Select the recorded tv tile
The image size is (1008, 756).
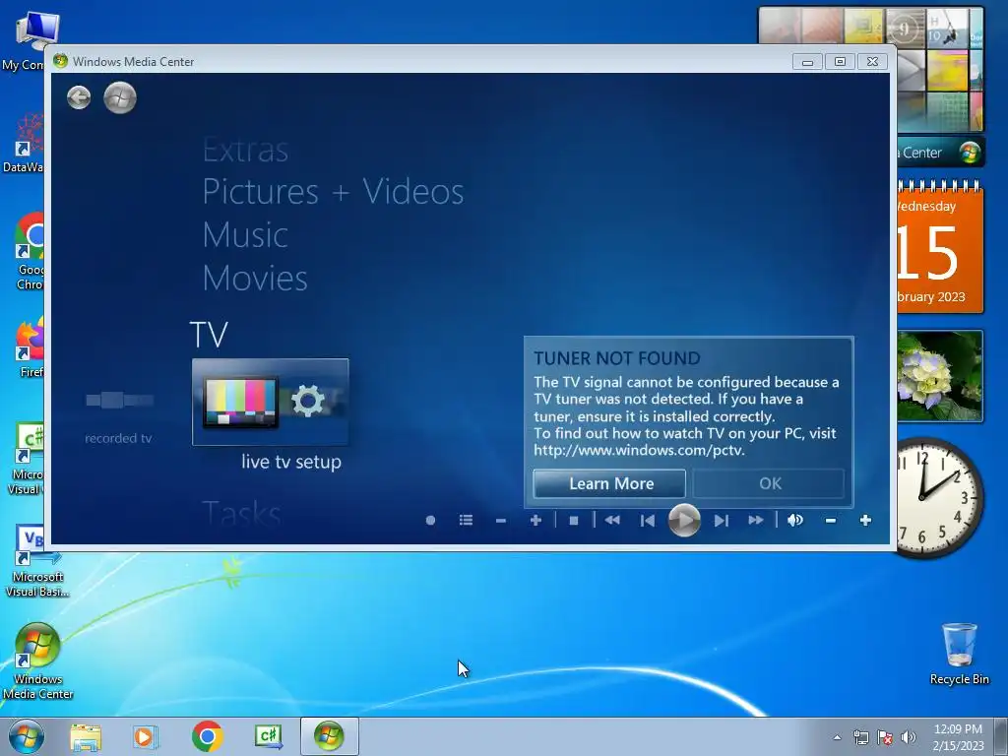point(119,416)
